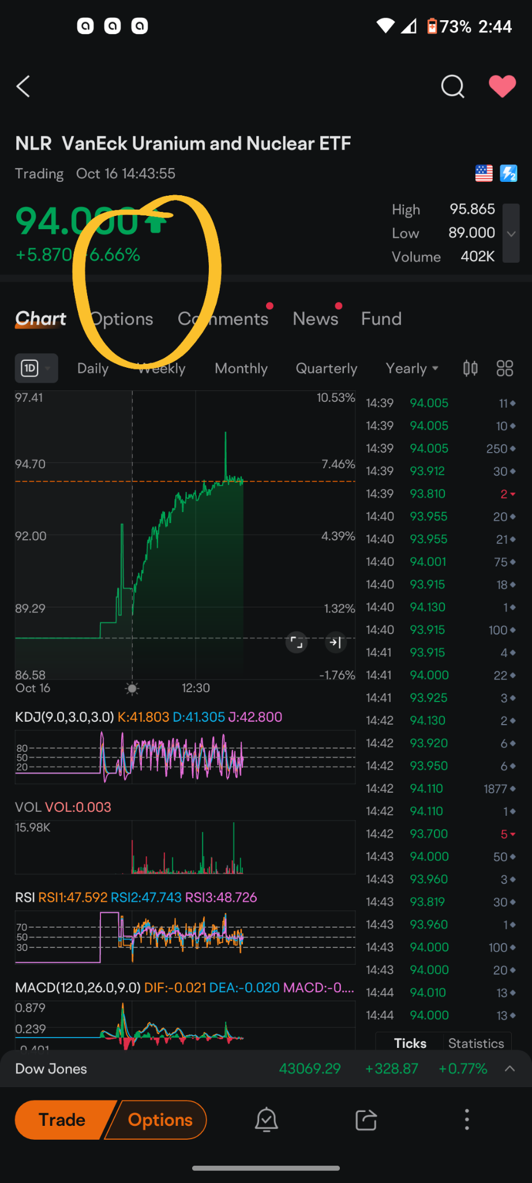532x1183 pixels.
Task: Tap the High value 95.865
Action: 472,209
